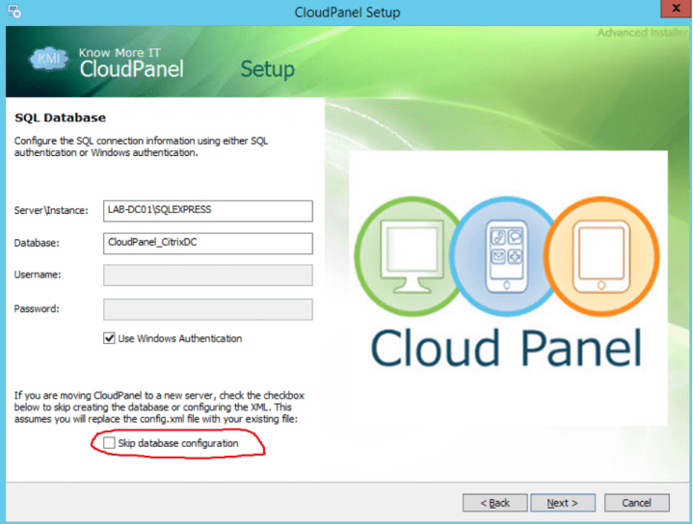The height and width of the screenshot is (524, 693).
Task: Click the Username: label
Action: pos(38,275)
